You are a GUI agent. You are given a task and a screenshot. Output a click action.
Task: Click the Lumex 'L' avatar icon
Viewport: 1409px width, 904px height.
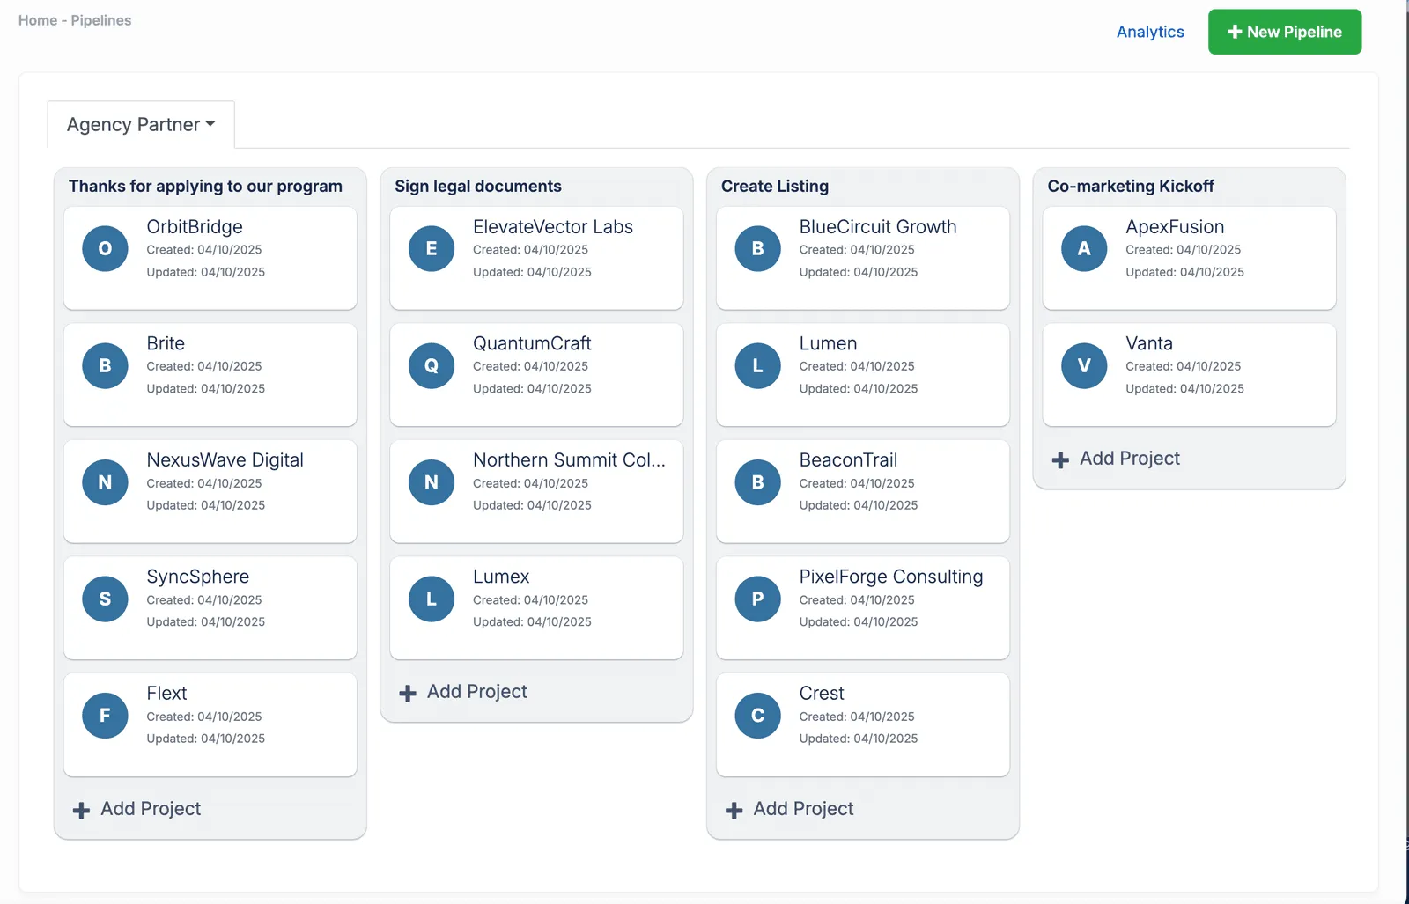[432, 599]
